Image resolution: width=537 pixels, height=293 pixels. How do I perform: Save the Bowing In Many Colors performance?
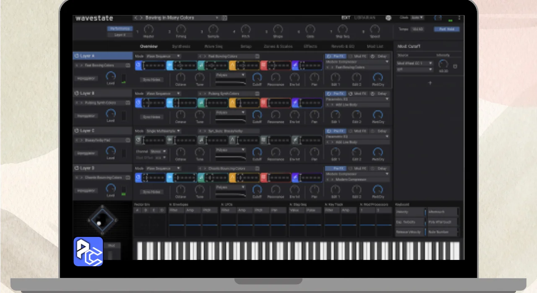[x=224, y=18]
